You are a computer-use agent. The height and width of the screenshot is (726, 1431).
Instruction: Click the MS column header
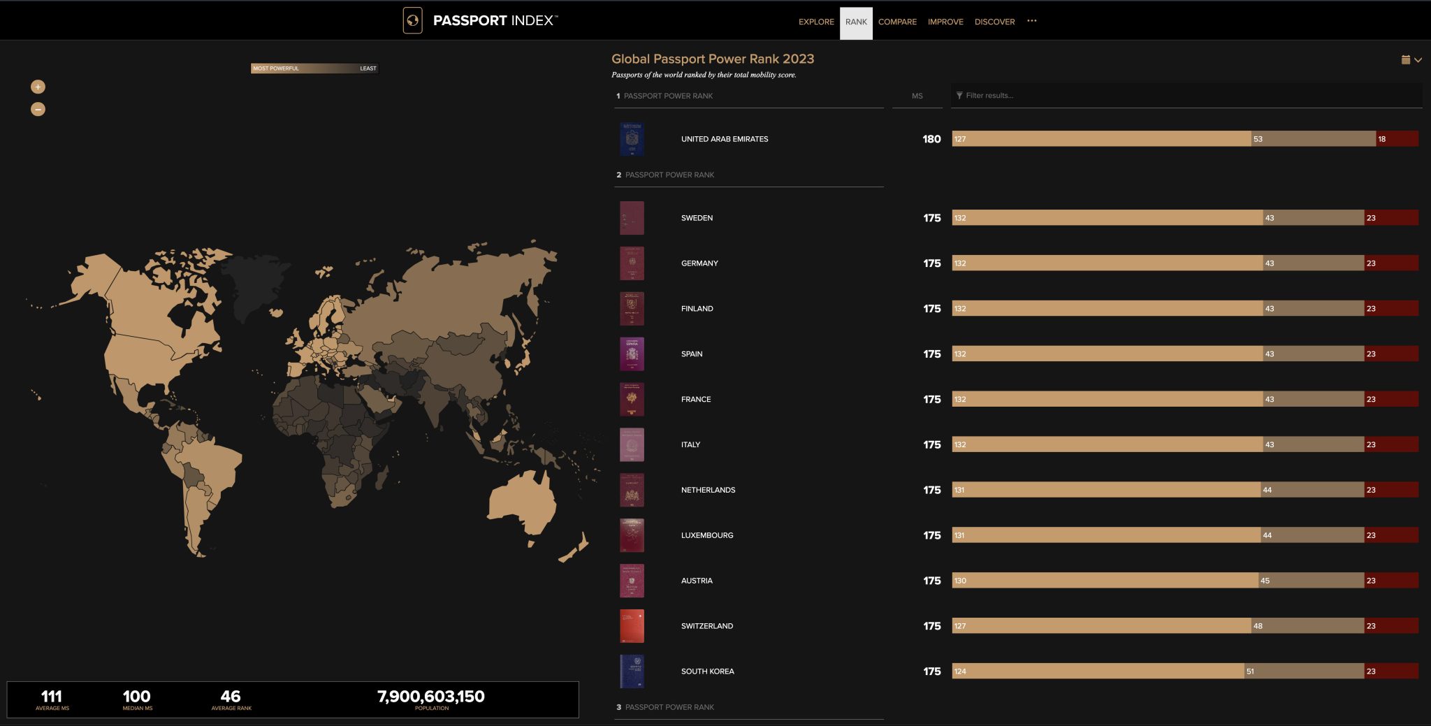(917, 96)
